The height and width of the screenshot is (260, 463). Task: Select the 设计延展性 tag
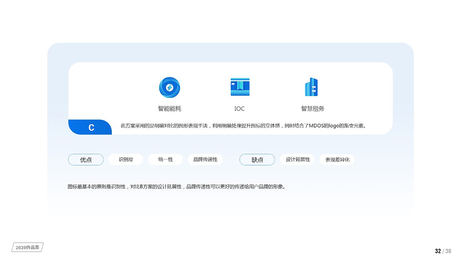click(297, 160)
